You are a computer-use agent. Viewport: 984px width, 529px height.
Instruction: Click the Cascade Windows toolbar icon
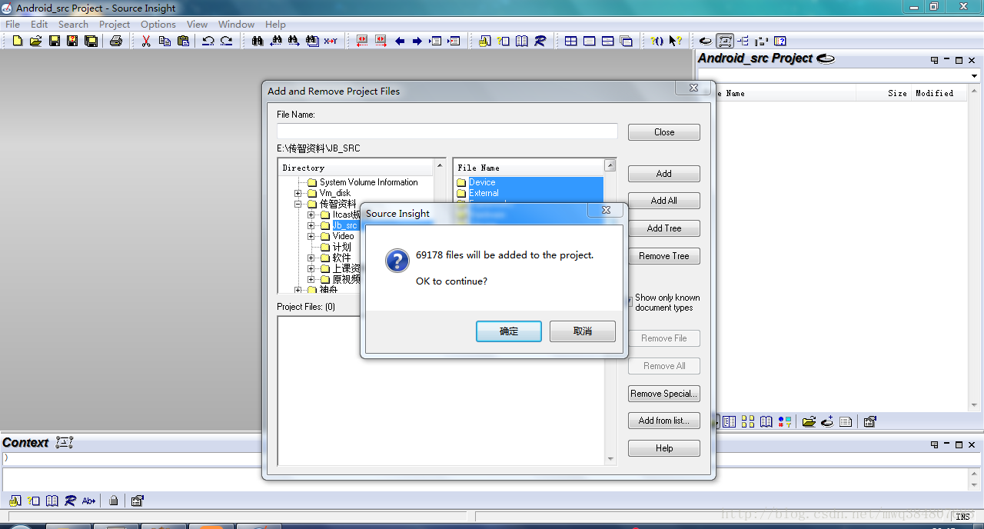coord(627,41)
